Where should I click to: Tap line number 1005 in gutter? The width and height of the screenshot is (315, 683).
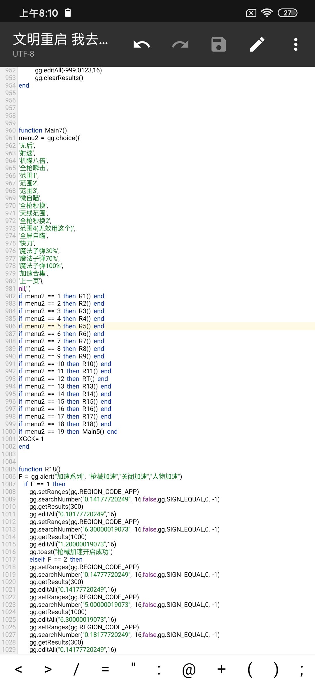[x=9, y=469]
